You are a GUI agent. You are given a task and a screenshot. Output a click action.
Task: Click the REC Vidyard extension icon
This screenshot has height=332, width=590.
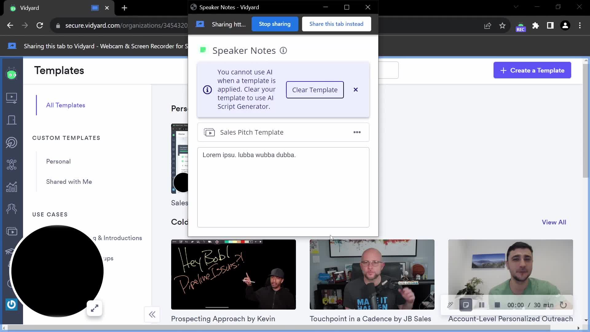(521, 27)
